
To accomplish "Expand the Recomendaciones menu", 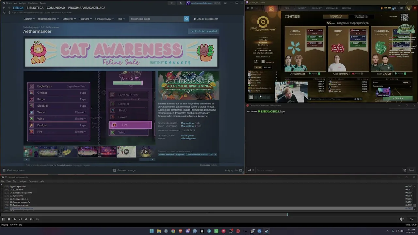I will (x=48, y=19).
